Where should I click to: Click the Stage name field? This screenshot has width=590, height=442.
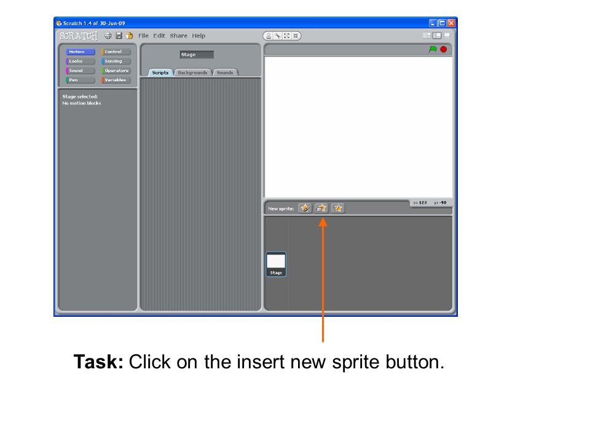(197, 55)
